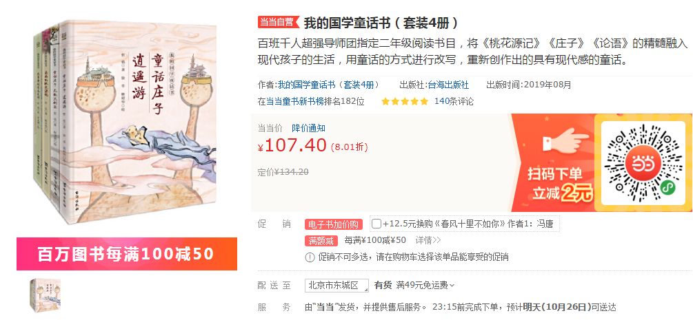The image size is (693, 320).
Task: Click the 满额减 promotion tag
Action: tap(321, 241)
